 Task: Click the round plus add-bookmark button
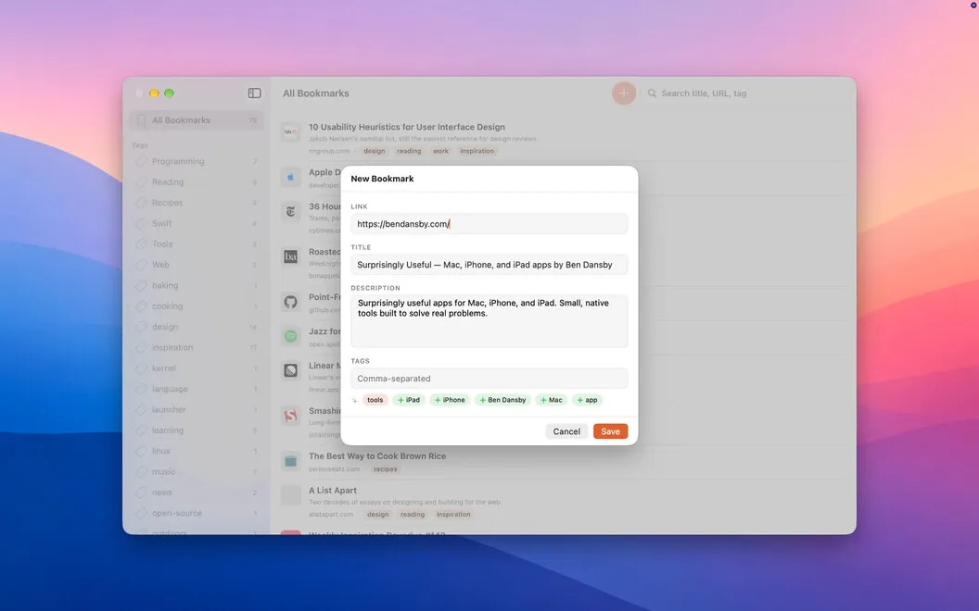click(x=624, y=93)
